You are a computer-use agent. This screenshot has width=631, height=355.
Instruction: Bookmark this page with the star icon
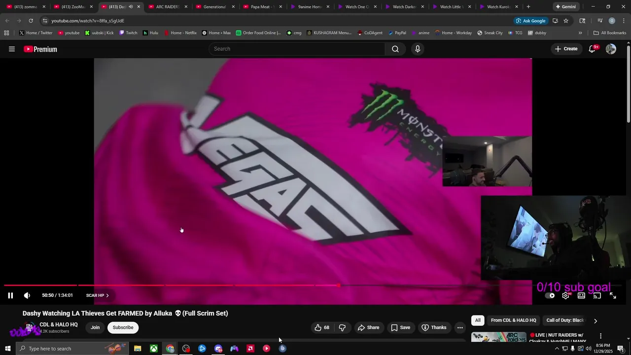[566, 21]
